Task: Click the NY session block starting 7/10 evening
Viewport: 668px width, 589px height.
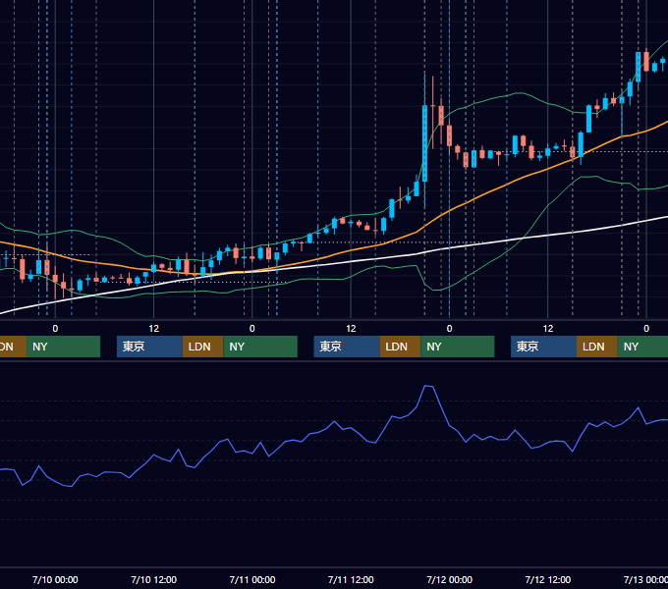Action: pos(260,347)
